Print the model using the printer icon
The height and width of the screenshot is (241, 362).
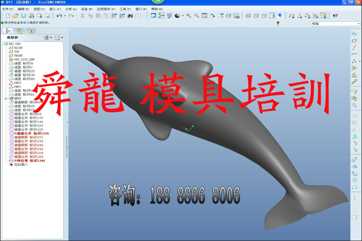click(32, 16)
